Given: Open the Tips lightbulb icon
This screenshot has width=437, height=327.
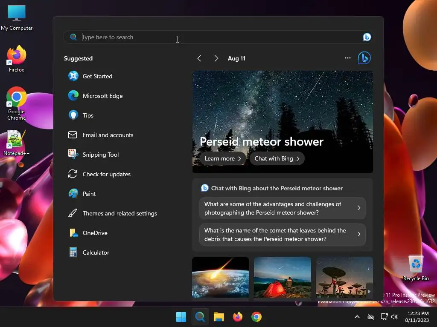Looking at the screenshot, I should [x=73, y=115].
